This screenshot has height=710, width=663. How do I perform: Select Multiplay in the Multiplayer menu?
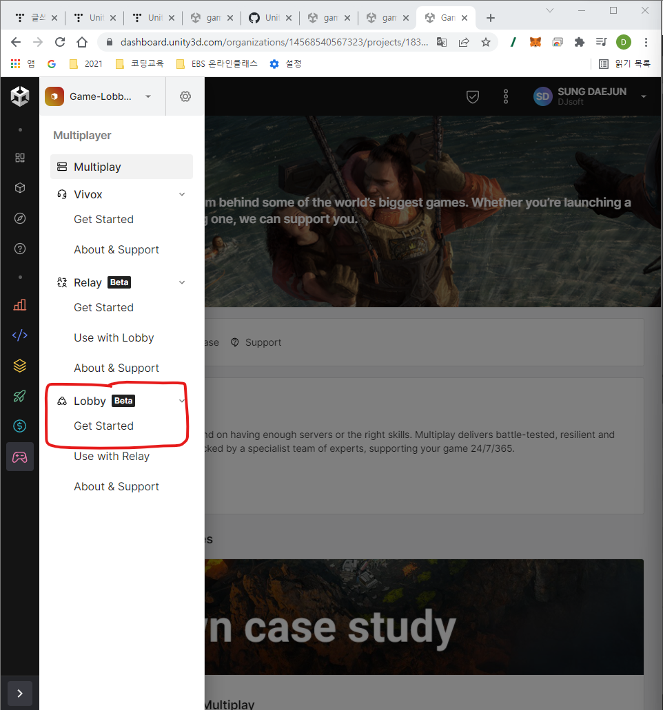coord(121,167)
